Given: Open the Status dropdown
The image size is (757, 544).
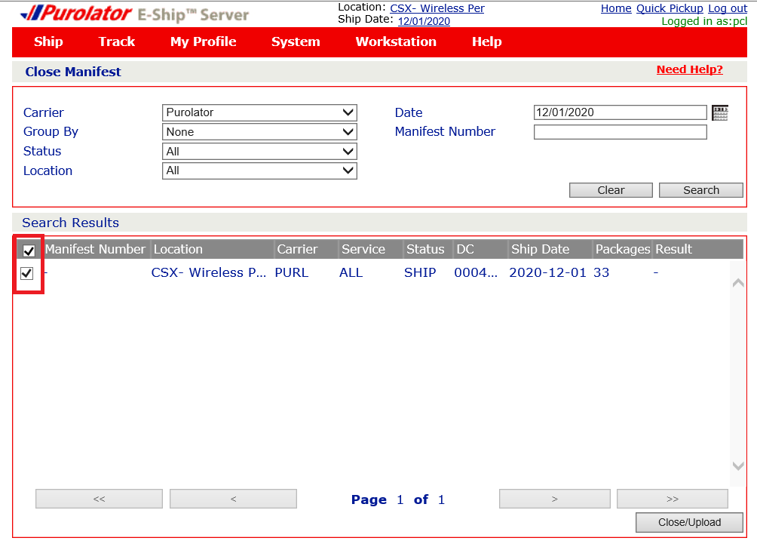Looking at the screenshot, I should pyautogui.click(x=259, y=152).
